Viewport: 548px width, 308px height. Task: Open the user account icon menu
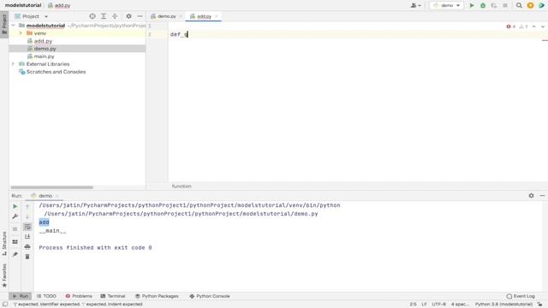pyautogui.click(x=415, y=6)
